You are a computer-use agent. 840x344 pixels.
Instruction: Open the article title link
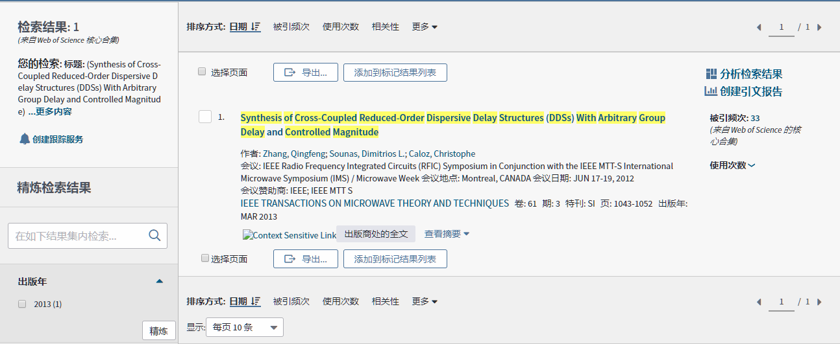pos(452,118)
